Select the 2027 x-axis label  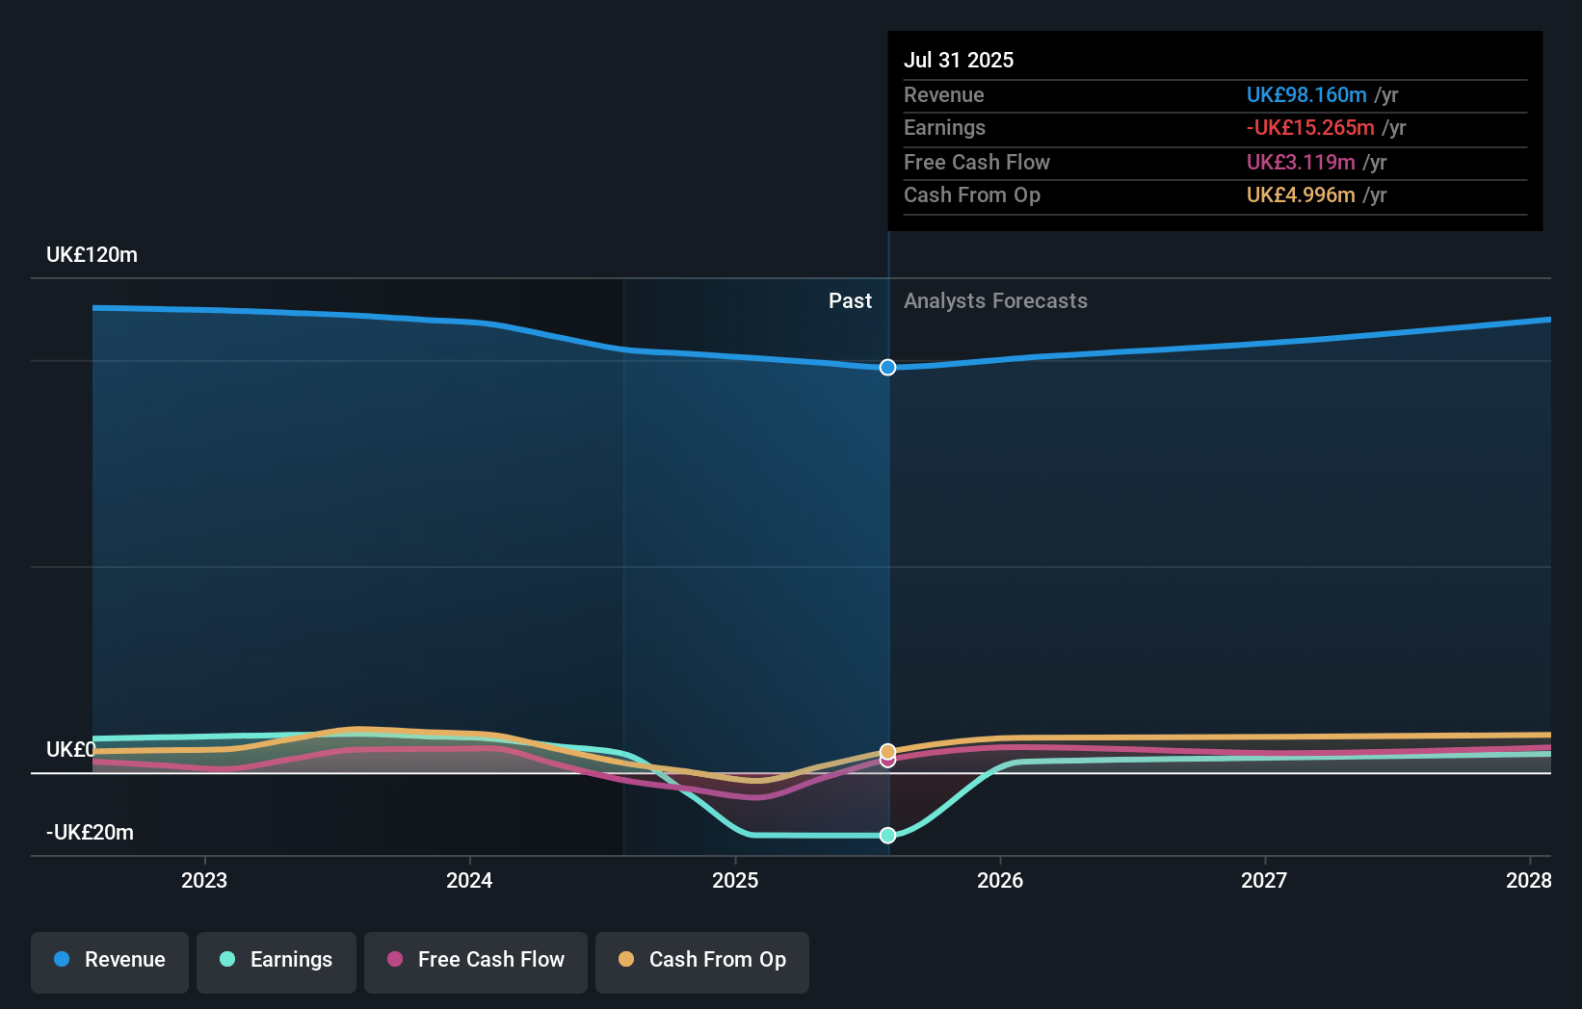(1264, 880)
